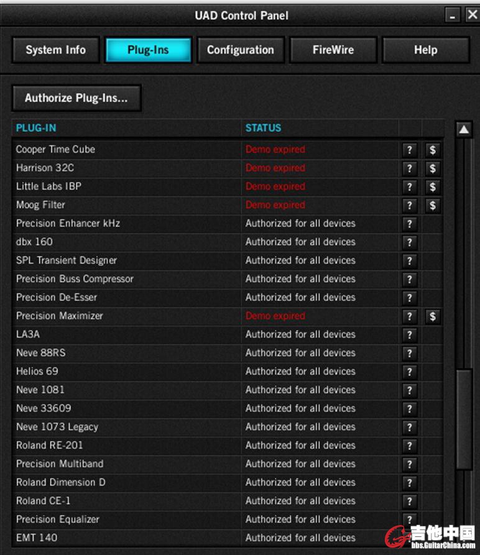Open help for Neve 1073 Legacy
The image size is (480, 555).
[410, 427]
